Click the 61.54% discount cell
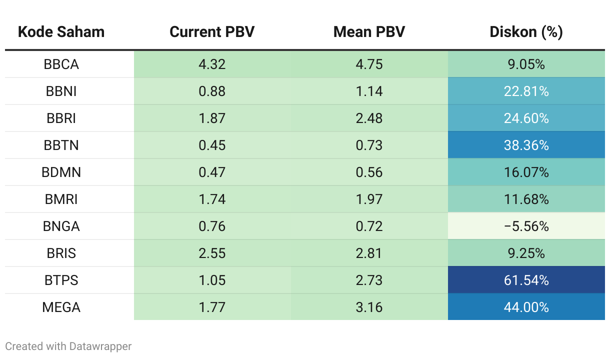Viewport: 610px width, 358px height. pyautogui.click(x=526, y=280)
